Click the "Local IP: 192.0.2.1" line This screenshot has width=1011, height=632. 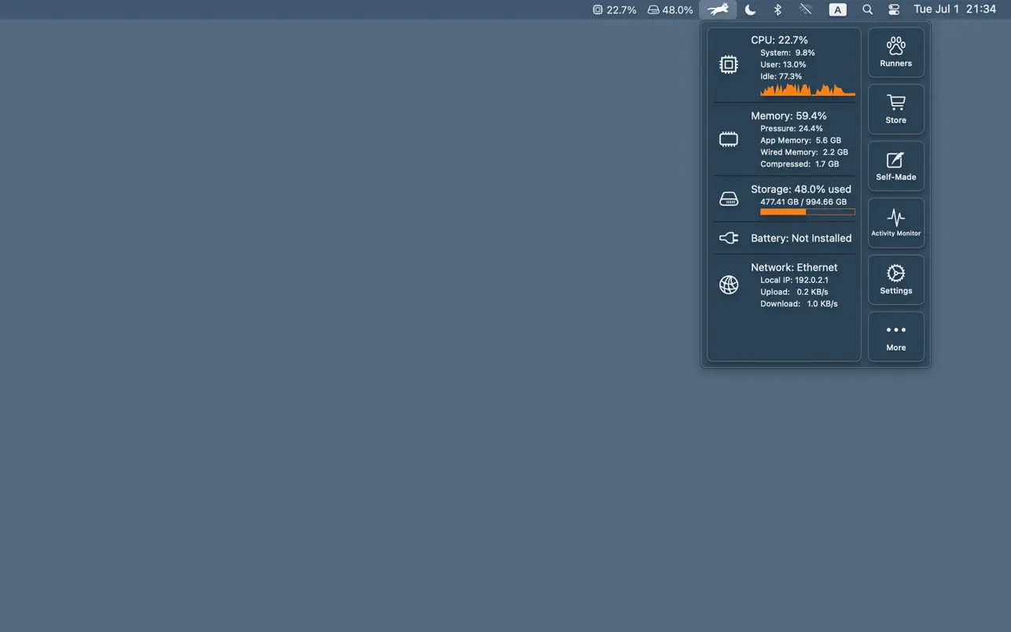(x=794, y=280)
